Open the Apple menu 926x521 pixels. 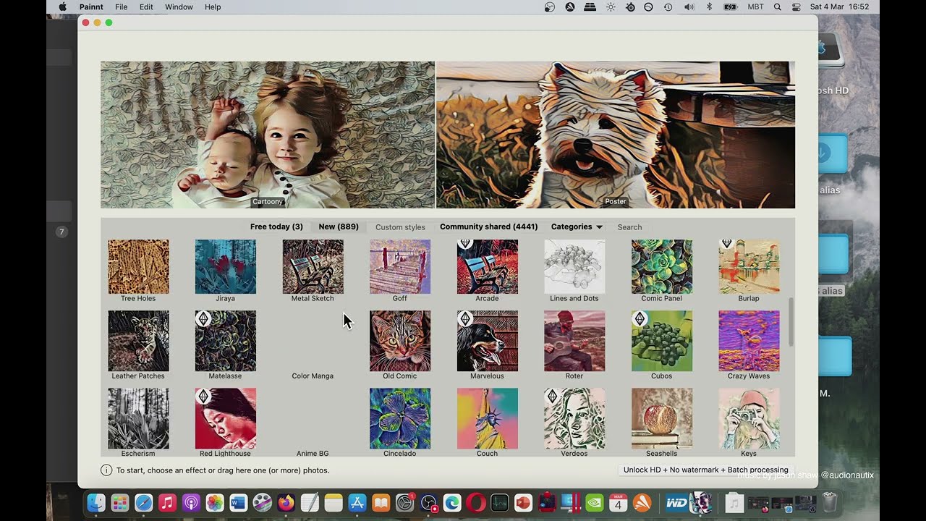coord(62,7)
